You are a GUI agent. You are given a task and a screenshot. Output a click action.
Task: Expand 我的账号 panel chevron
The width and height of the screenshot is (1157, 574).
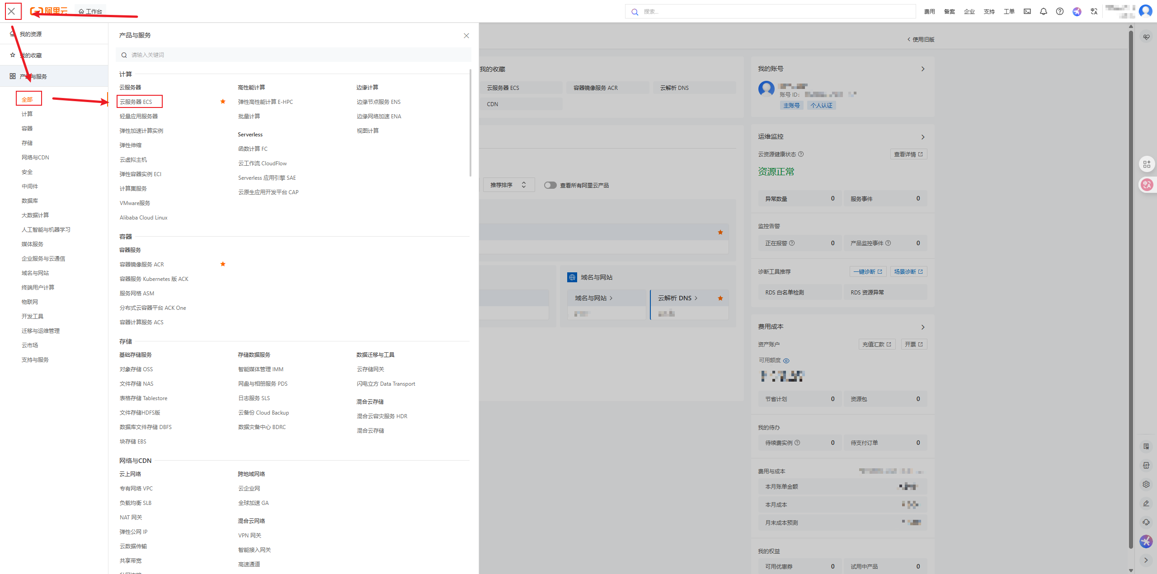tap(923, 69)
